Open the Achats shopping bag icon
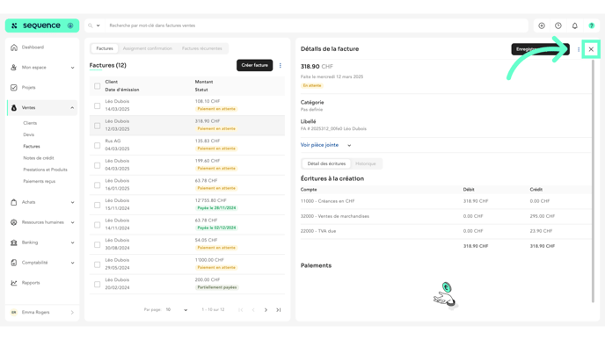 [14, 202]
